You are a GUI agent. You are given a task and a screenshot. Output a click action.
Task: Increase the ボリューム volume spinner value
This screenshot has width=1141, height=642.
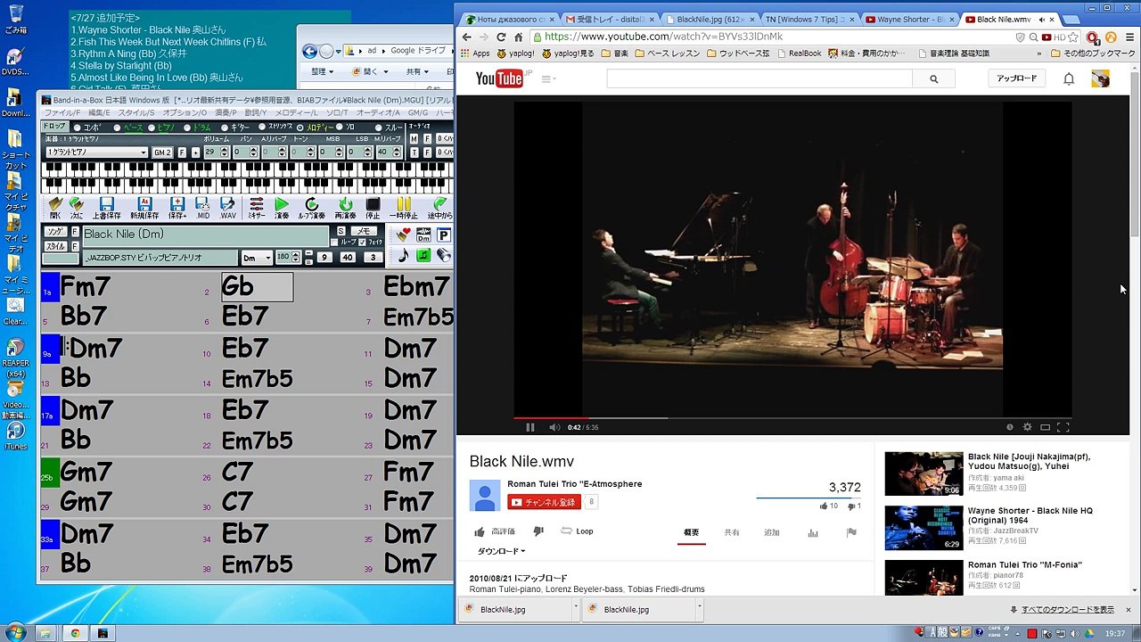click(x=224, y=150)
